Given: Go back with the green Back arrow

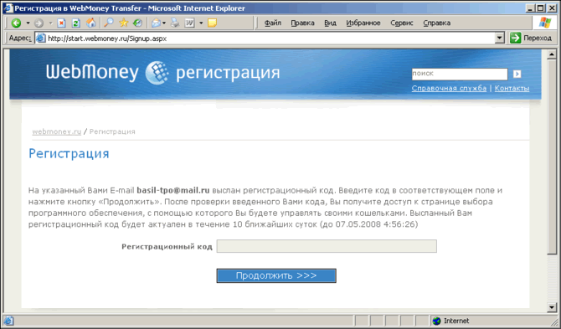Looking at the screenshot, I should (x=16, y=23).
